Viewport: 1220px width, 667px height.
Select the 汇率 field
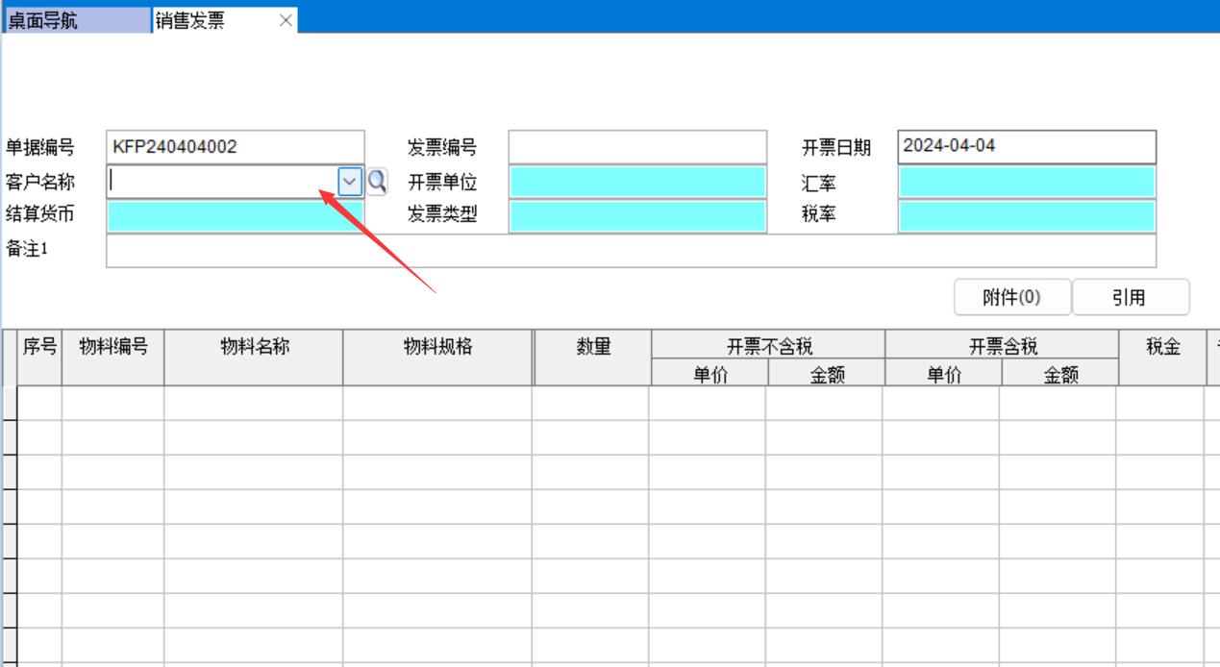point(1026,182)
